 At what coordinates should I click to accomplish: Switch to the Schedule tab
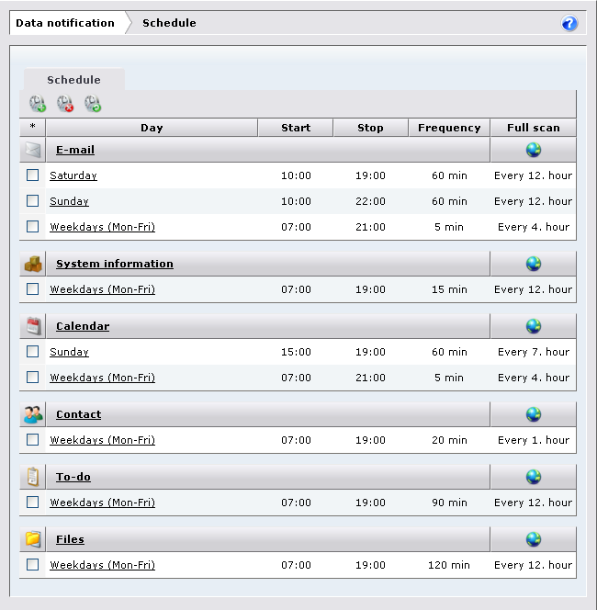pyautogui.click(x=73, y=80)
